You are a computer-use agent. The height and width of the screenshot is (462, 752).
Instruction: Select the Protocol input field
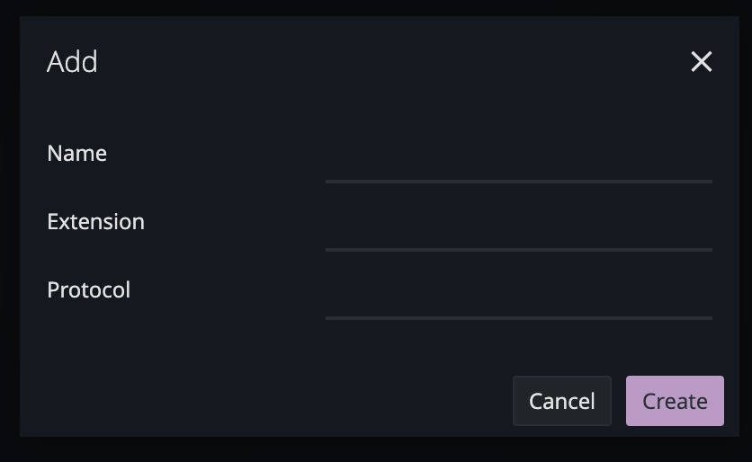pos(518,302)
